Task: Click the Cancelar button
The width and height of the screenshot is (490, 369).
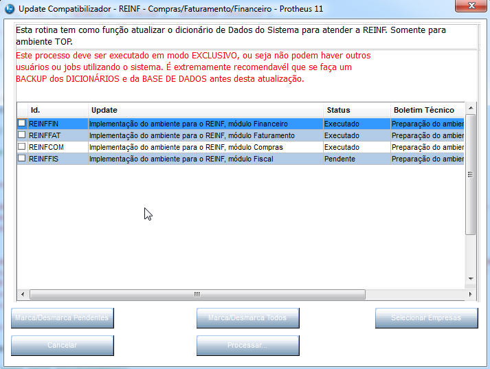Action: 63,345
